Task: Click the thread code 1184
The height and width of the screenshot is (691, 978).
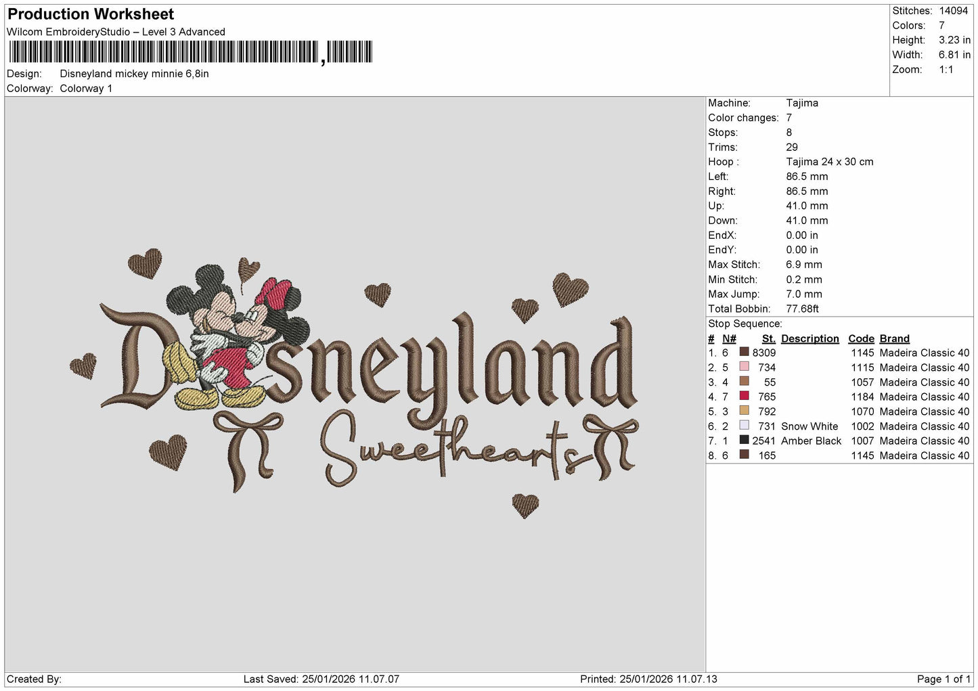Action: (x=863, y=397)
